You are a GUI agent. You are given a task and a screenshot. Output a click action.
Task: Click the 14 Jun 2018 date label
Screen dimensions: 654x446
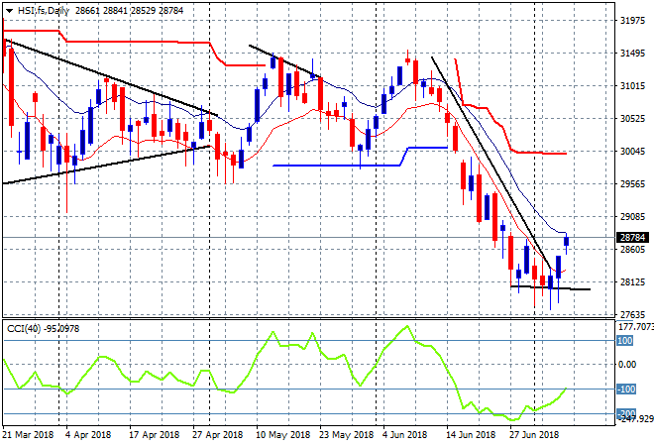(471, 435)
